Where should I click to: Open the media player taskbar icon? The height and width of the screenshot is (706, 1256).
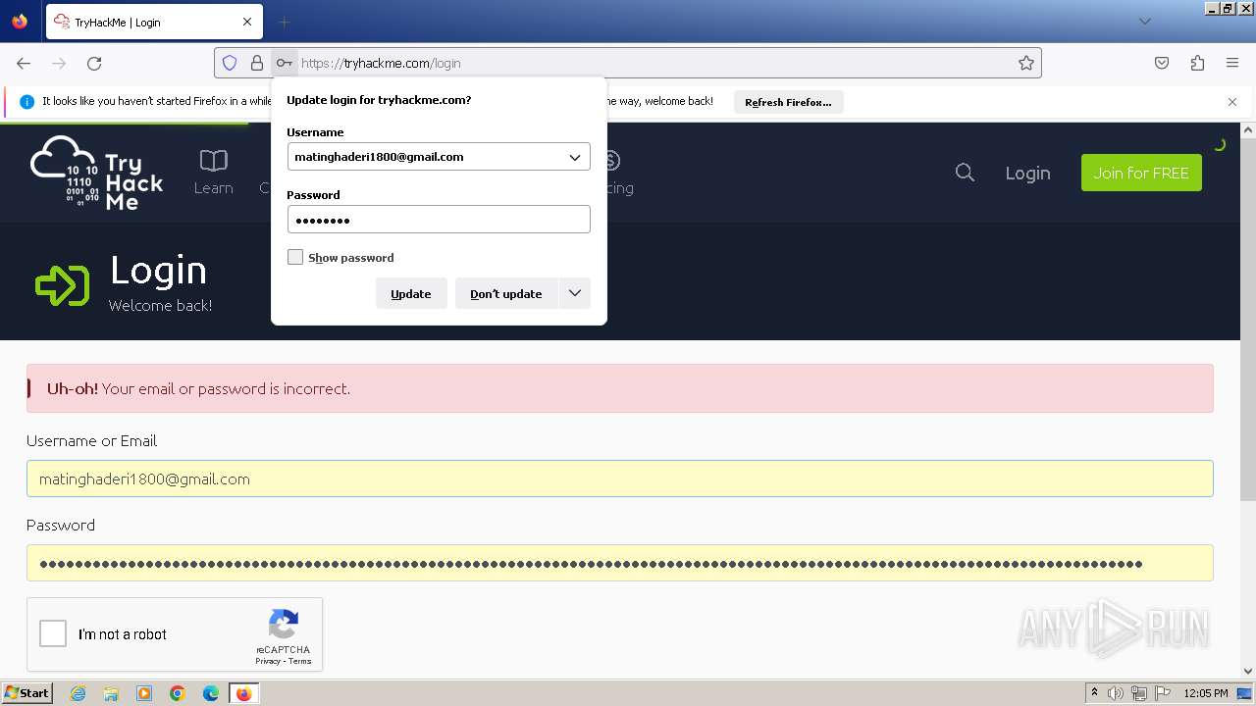pyautogui.click(x=144, y=693)
